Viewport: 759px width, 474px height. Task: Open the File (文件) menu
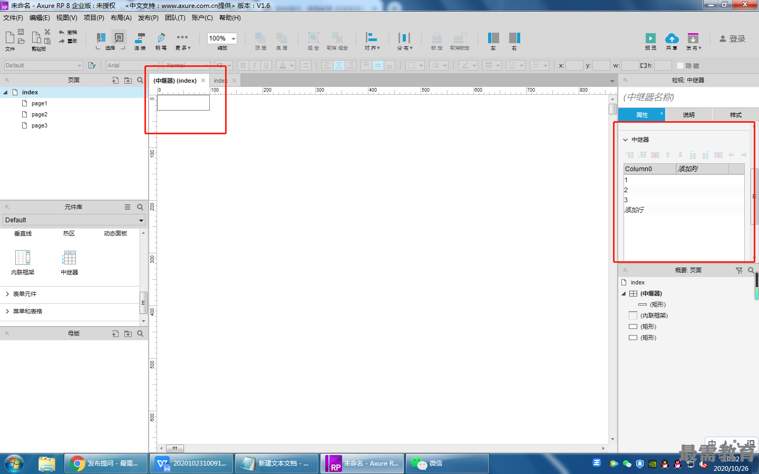click(x=13, y=18)
